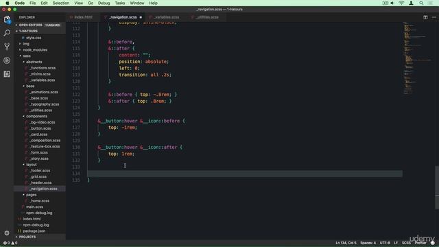Click the errors and warnings status indicator
The image size is (439, 247).
10,243
